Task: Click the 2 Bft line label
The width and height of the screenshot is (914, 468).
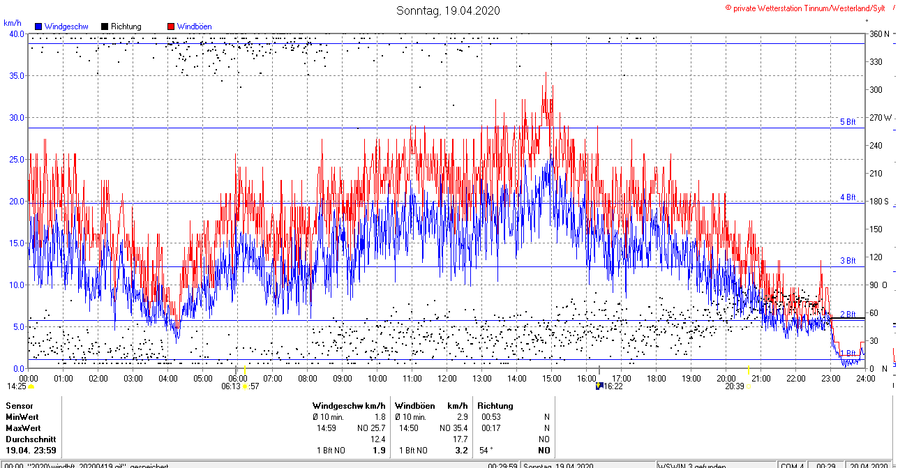Action: pyautogui.click(x=848, y=315)
